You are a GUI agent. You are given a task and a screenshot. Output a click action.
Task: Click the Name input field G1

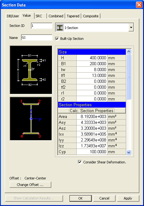pos(37,38)
